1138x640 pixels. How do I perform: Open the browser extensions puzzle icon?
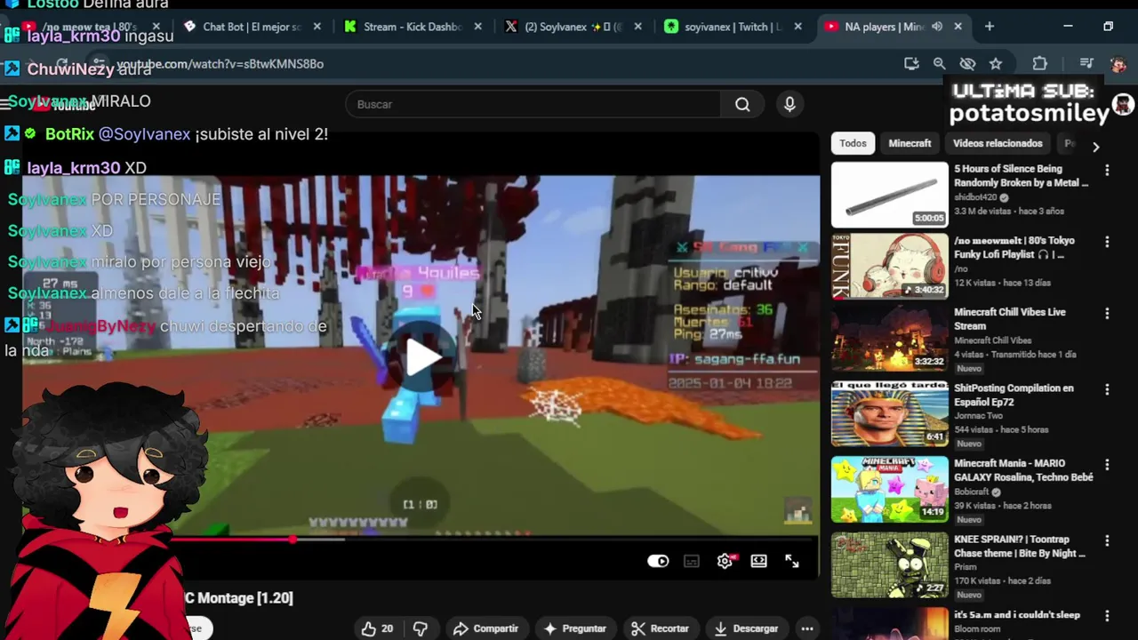click(1040, 64)
